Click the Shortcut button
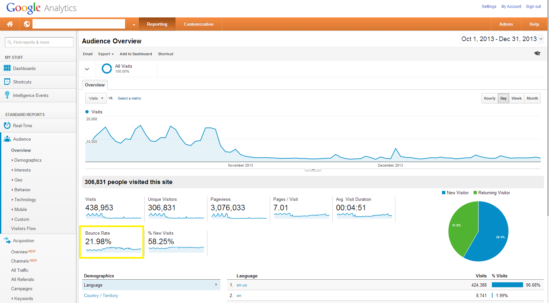 [166, 54]
